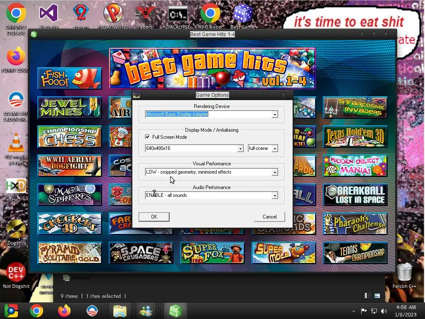
Task: Open the Jewel Mines game tile
Action: [x=70, y=108]
